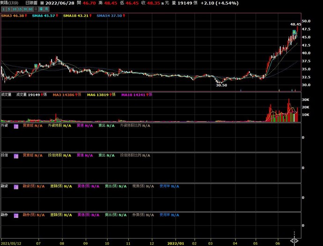Click the SMA3 orange moving average label
The image size is (323, 246).
point(12,15)
